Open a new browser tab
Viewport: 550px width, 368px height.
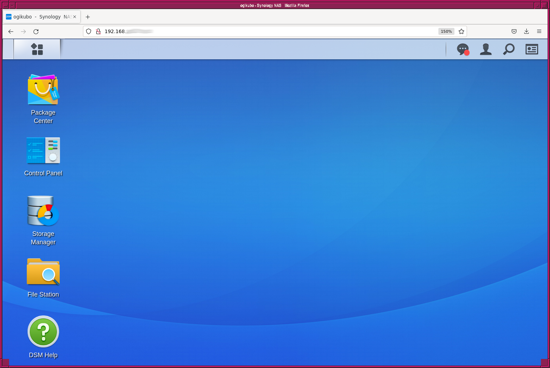(x=88, y=17)
